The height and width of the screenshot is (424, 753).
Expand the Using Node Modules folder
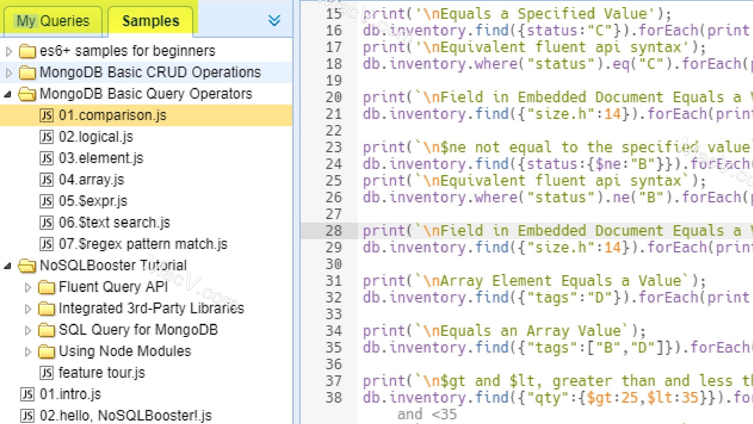[28, 352]
